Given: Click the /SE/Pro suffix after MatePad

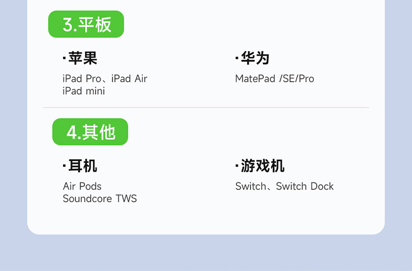Looking at the screenshot, I should point(297,79).
